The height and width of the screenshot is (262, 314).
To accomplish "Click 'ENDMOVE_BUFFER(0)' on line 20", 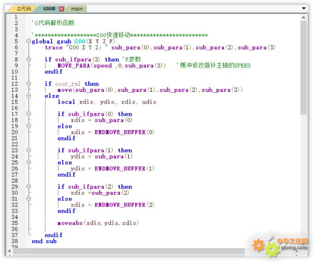I will point(124,132).
